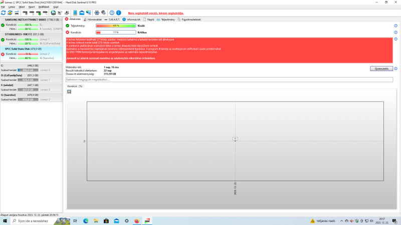Select the SPCC Solid State Disk entry
401x225 pixels.
coord(31,53)
